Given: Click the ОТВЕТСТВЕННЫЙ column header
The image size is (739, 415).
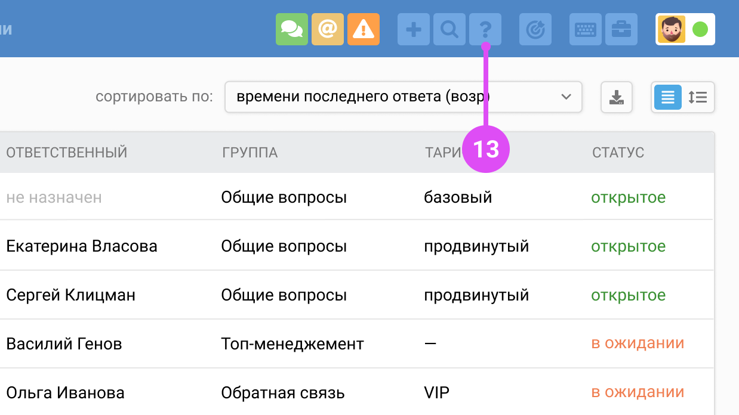Looking at the screenshot, I should 66,152.
